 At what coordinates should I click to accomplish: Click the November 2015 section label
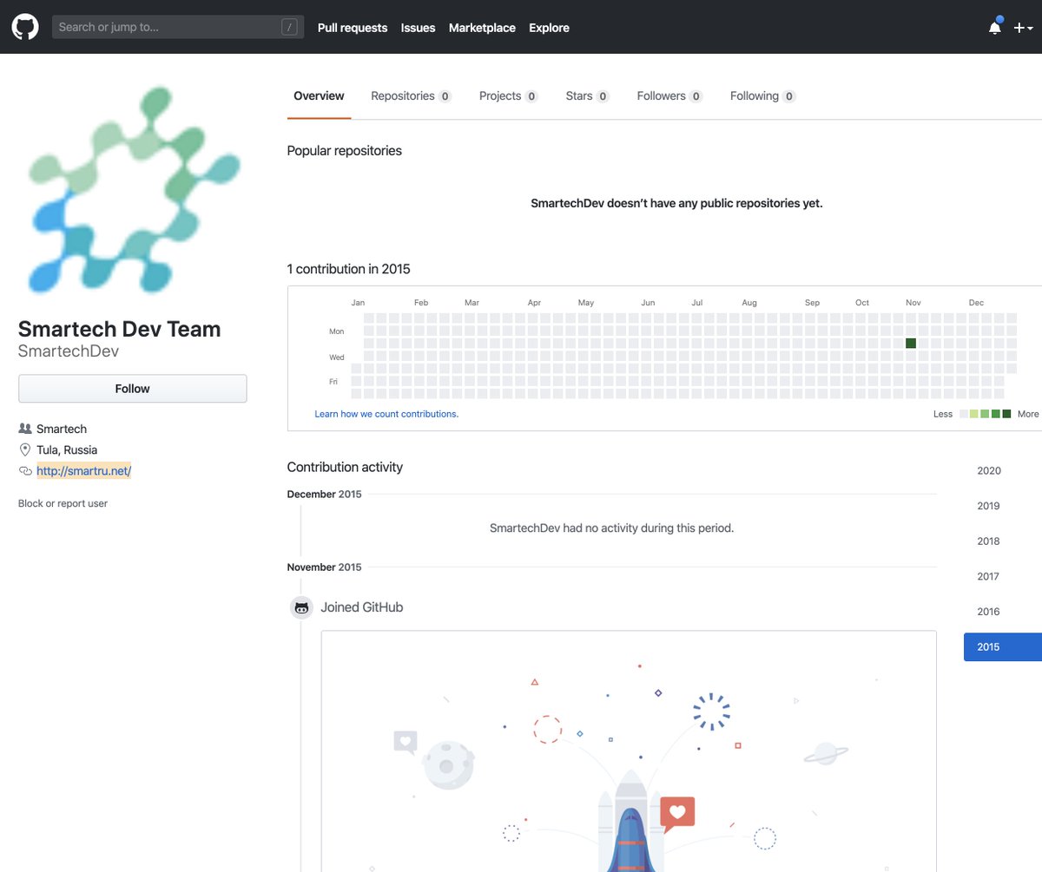click(324, 567)
